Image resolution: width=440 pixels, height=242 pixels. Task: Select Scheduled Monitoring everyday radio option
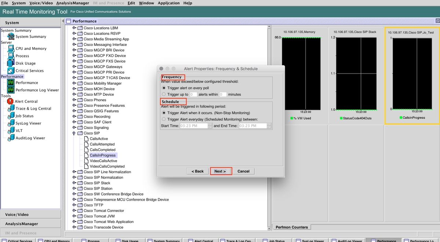pos(164,119)
